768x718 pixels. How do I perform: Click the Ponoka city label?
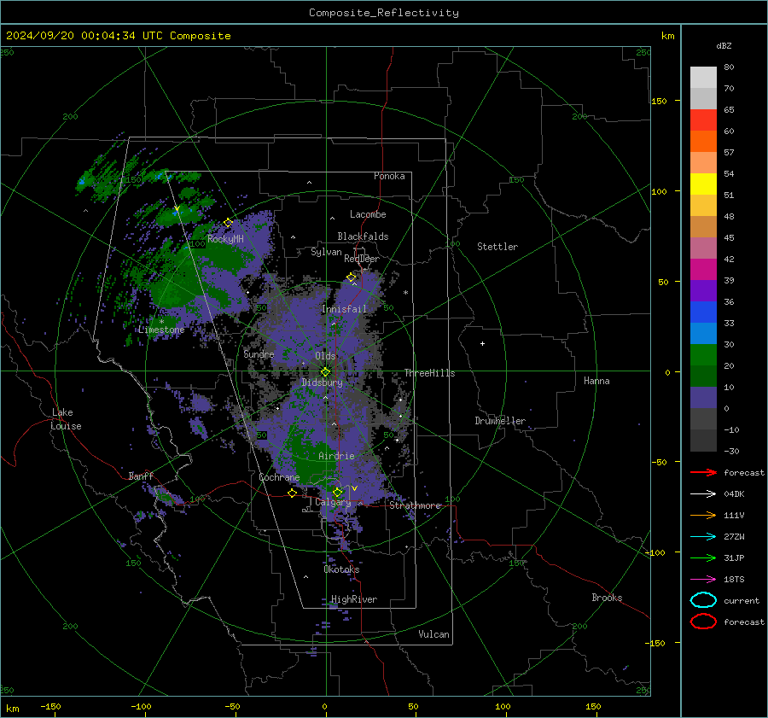(x=389, y=176)
